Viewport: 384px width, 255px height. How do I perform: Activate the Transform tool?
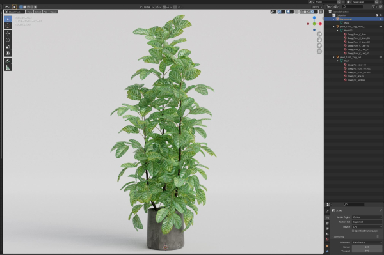[8, 53]
